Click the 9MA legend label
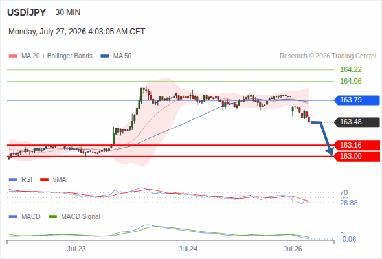 (x=60, y=180)
